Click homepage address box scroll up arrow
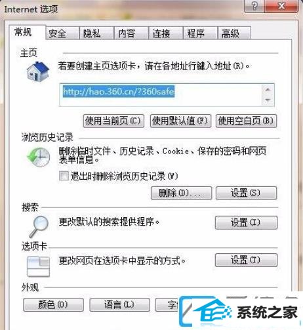The image size is (303, 330). 268,90
